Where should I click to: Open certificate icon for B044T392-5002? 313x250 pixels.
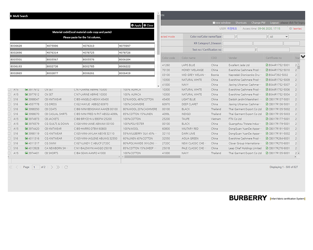pyautogui.click(x=267, y=75)
